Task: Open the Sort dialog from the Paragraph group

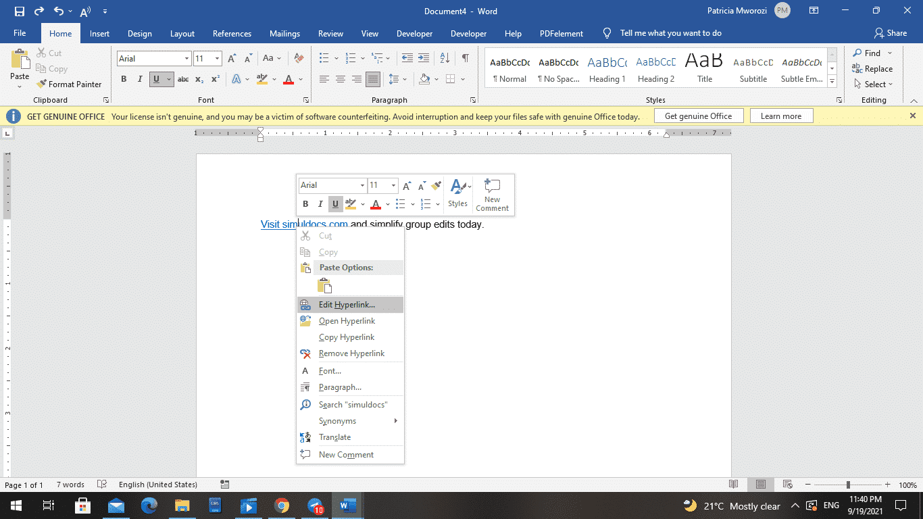Action: coord(444,58)
